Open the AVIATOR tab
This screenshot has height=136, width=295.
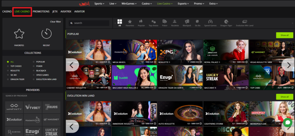pos(80,12)
